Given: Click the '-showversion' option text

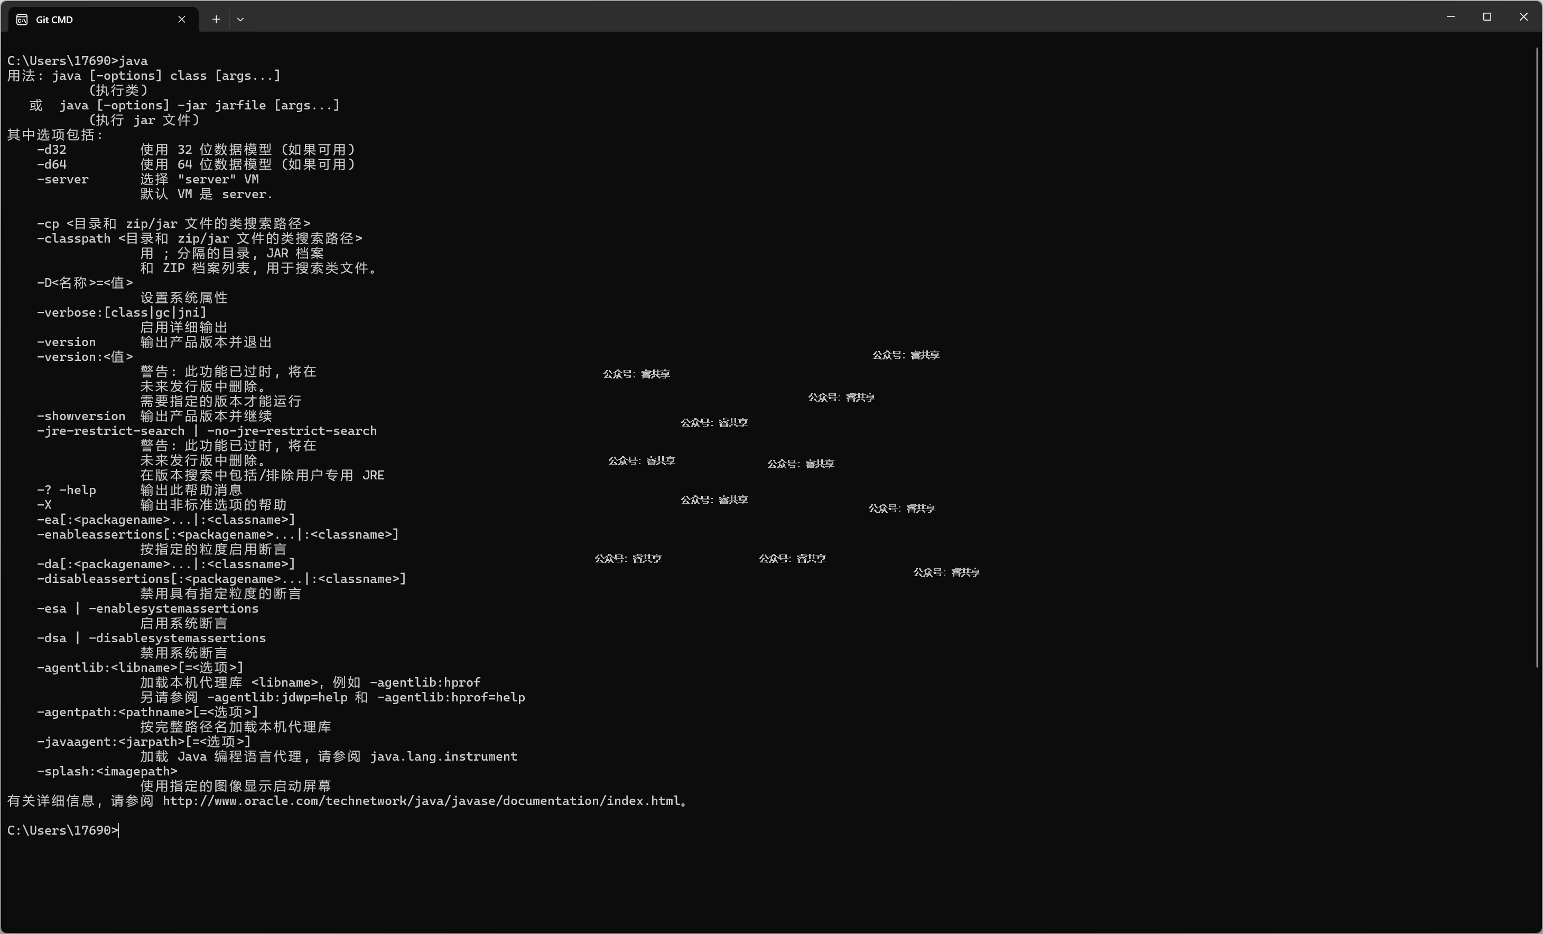Looking at the screenshot, I should tap(81, 416).
